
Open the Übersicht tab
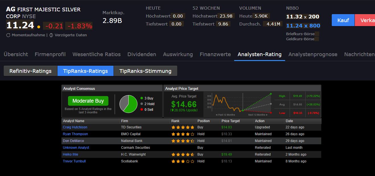tap(16, 54)
